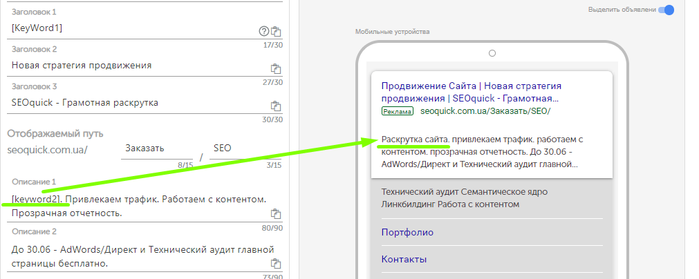Screen dimensions: 699x279
Task: Click the ad description Раскрутка сайта in preview
Action: [x=483, y=152]
